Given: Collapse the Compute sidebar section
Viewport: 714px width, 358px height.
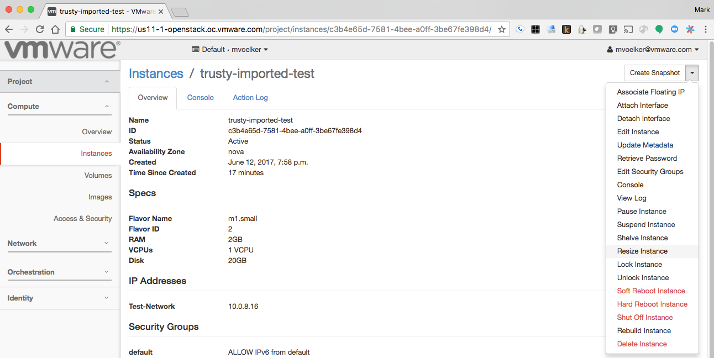Looking at the screenshot, I should coord(60,106).
